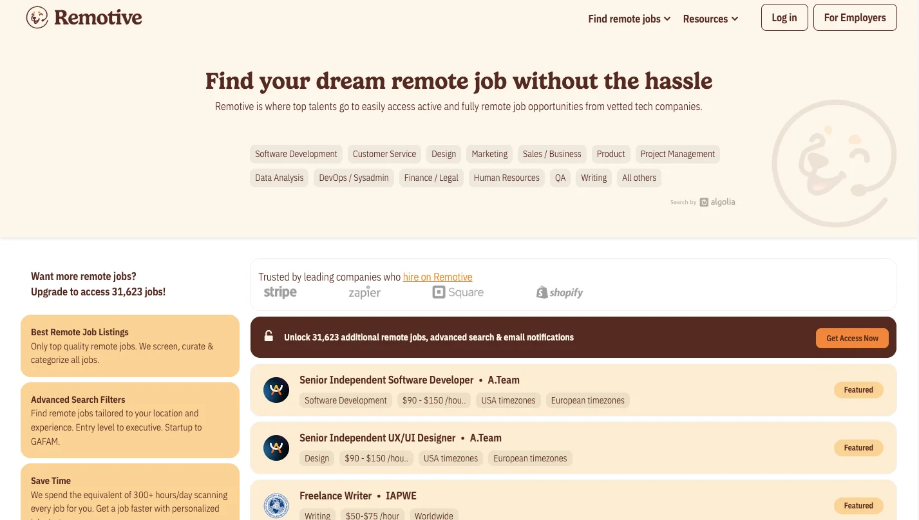Click the Square company logo
Viewport: 919px width, 520px height.
[x=458, y=292]
